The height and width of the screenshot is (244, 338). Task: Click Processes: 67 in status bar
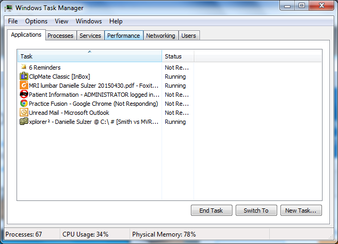(23, 234)
